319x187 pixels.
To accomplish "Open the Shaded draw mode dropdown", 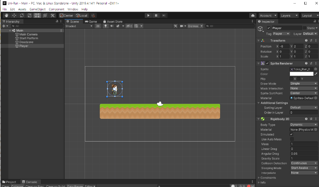I will point(79,26).
